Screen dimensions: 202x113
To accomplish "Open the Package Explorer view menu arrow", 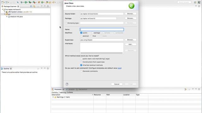I will 41,6.
